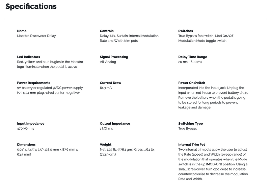Click the Switching Type label
The image size is (270, 192).
tap(190, 124)
